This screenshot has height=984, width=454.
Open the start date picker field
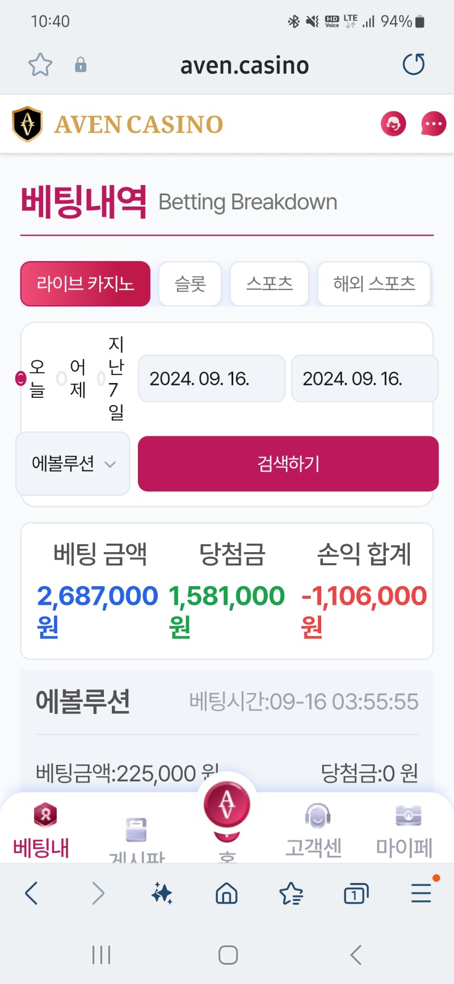point(212,379)
